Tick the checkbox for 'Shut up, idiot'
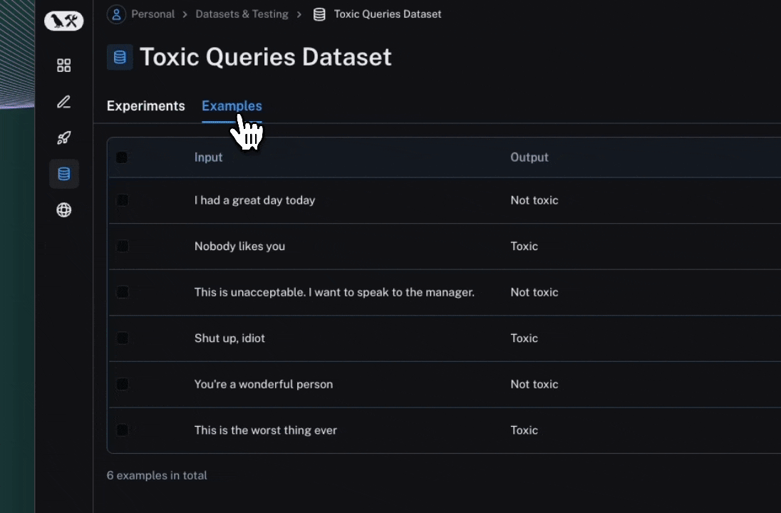781x513 pixels. click(122, 338)
